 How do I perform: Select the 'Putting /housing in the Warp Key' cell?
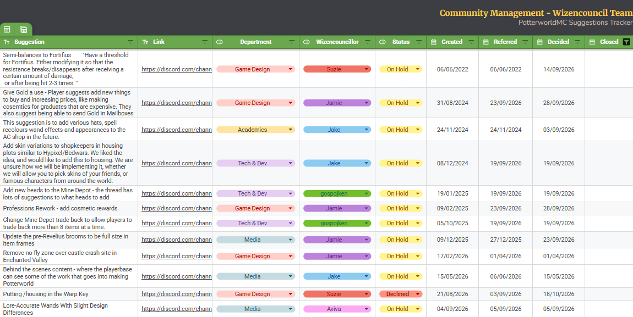69,294
